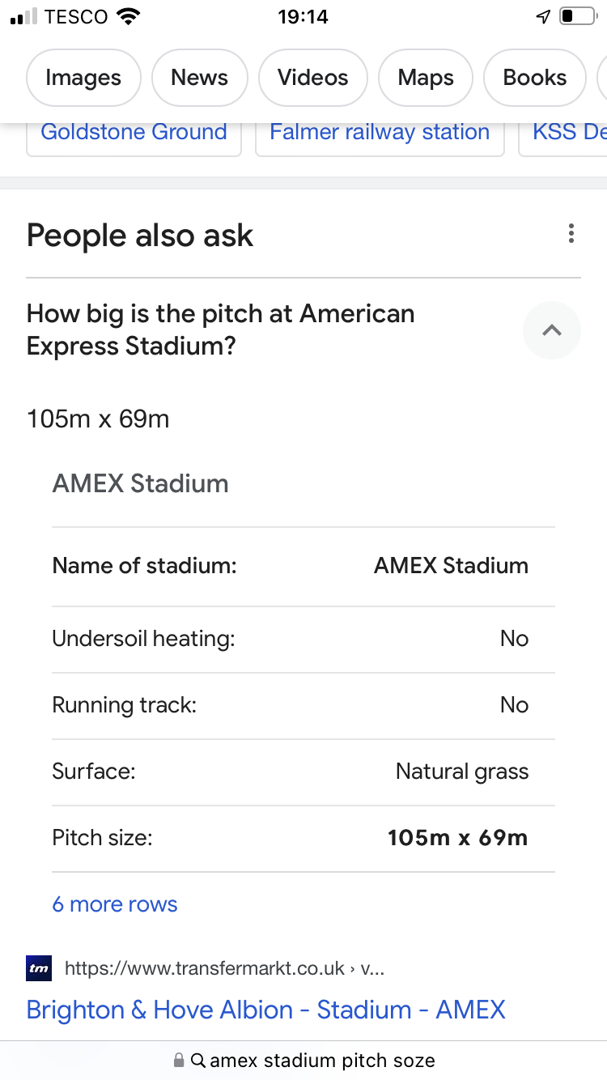This screenshot has height=1080, width=607.
Task: Open the three-dot menu beside People also ask
Action: click(571, 235)
